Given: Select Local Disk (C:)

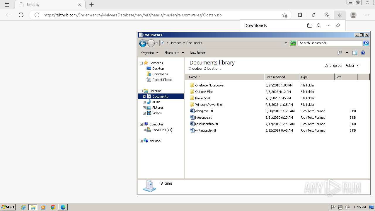Looking at the screenshot, I should click(162, 130).
